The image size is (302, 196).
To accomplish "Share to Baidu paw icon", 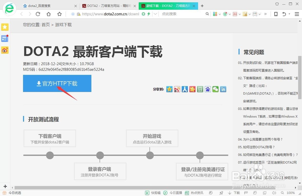I will [208, 89].
